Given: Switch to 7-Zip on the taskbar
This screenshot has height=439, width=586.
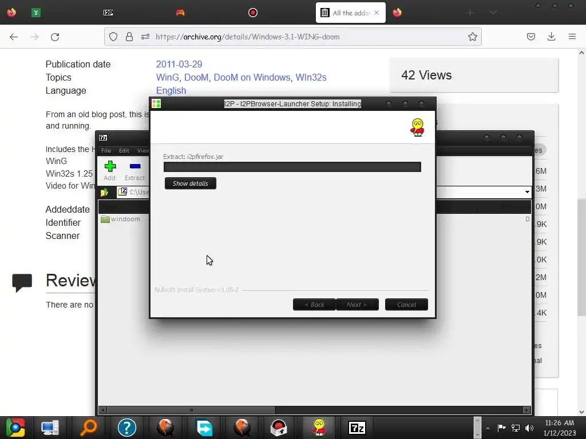Looking at the screenshot, I should tap(357, 428).
